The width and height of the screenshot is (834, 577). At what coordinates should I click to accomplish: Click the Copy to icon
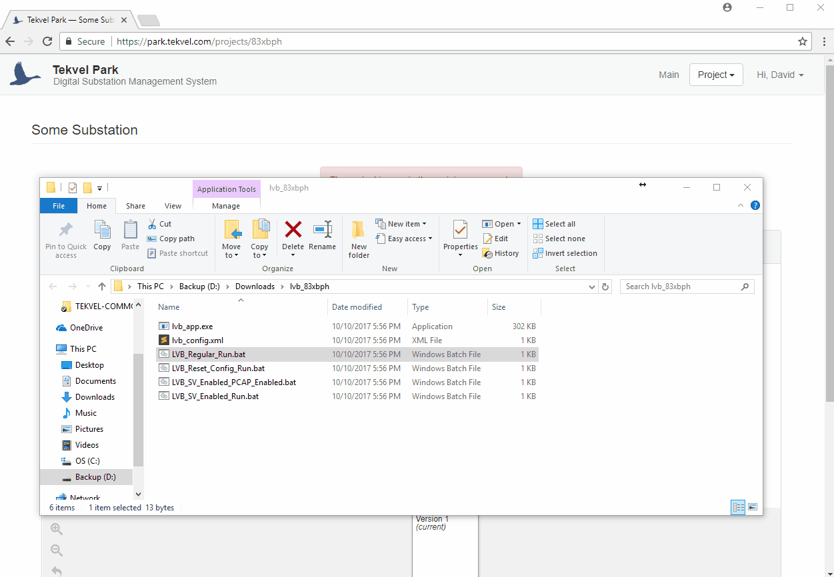pos(260,230)
